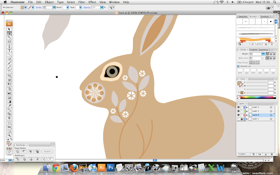Select the Type tool
This screenshot has width=280, height=175.
point(9,50)
